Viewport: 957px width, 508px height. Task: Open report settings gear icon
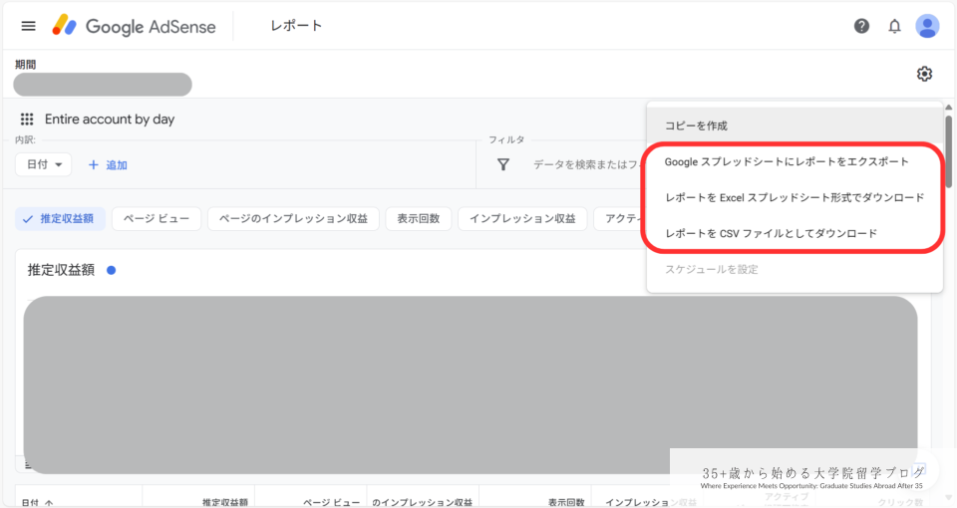(x=924, y=74)
